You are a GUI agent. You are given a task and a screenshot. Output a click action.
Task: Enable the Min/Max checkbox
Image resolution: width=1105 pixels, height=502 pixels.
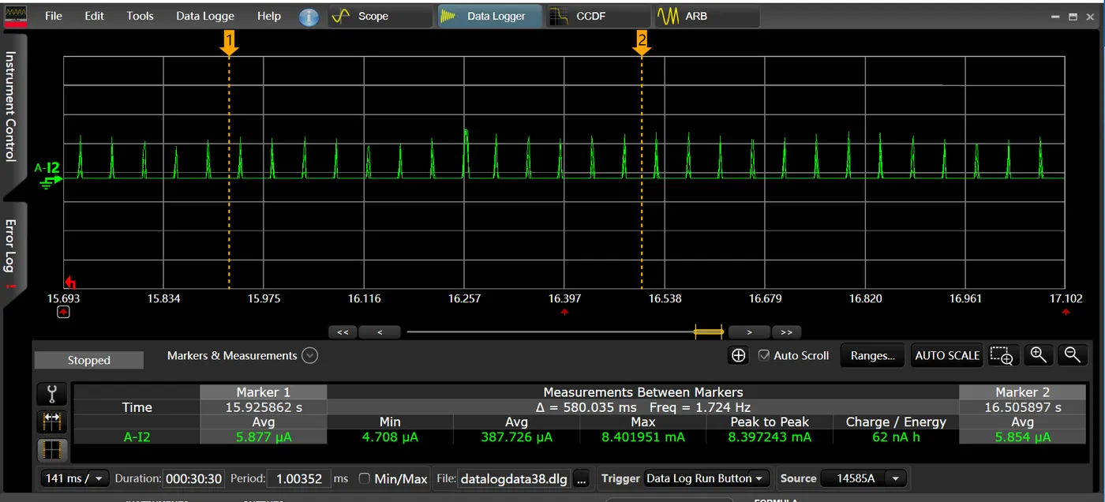point(364,478)
